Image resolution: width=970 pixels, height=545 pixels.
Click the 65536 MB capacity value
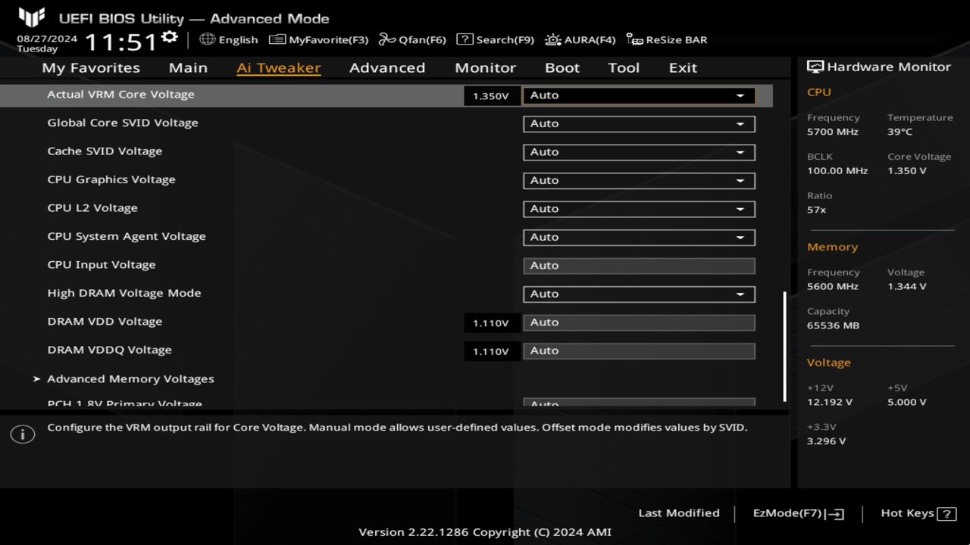[x=833, y=325]
